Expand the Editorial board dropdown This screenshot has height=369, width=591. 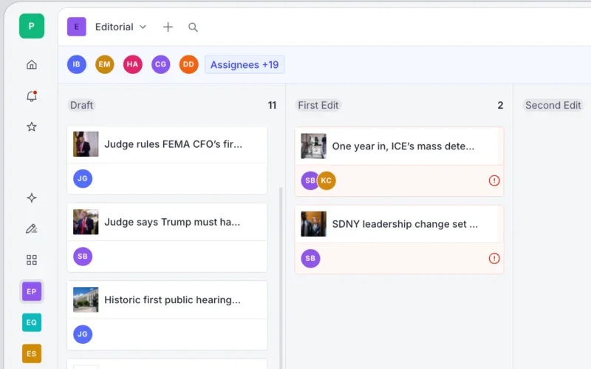pos(143,27)
